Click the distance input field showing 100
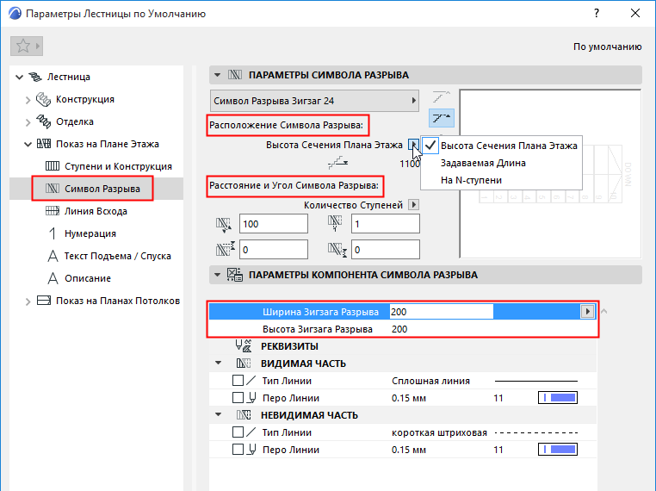Viewport: 656px width, 491px height. (274, 224)
